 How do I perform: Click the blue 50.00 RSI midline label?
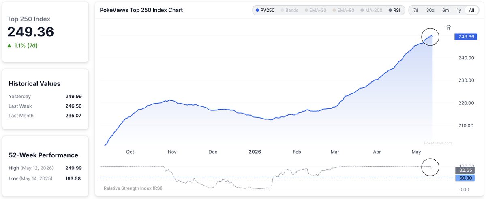(x=465, y=178)
